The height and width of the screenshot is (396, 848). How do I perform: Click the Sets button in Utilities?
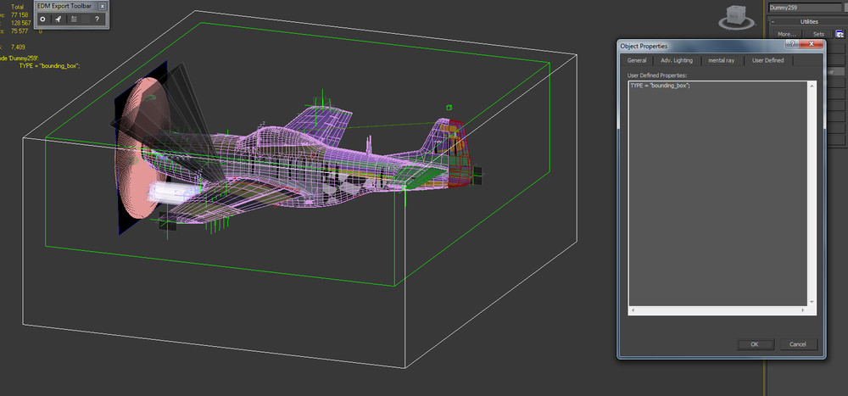point(819,34)
